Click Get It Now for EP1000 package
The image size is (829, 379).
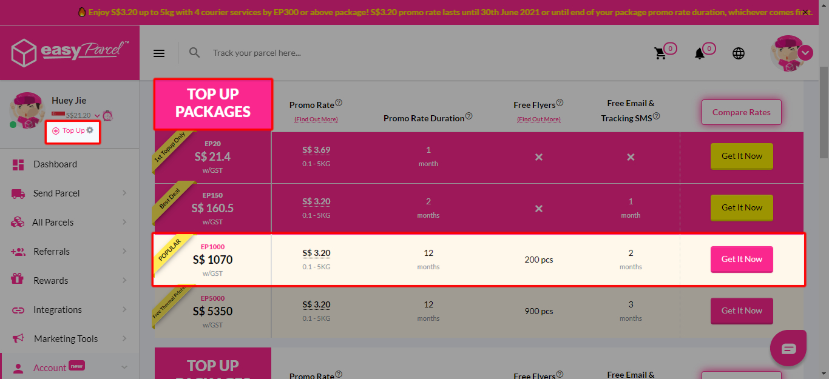[x=742, y=259]
